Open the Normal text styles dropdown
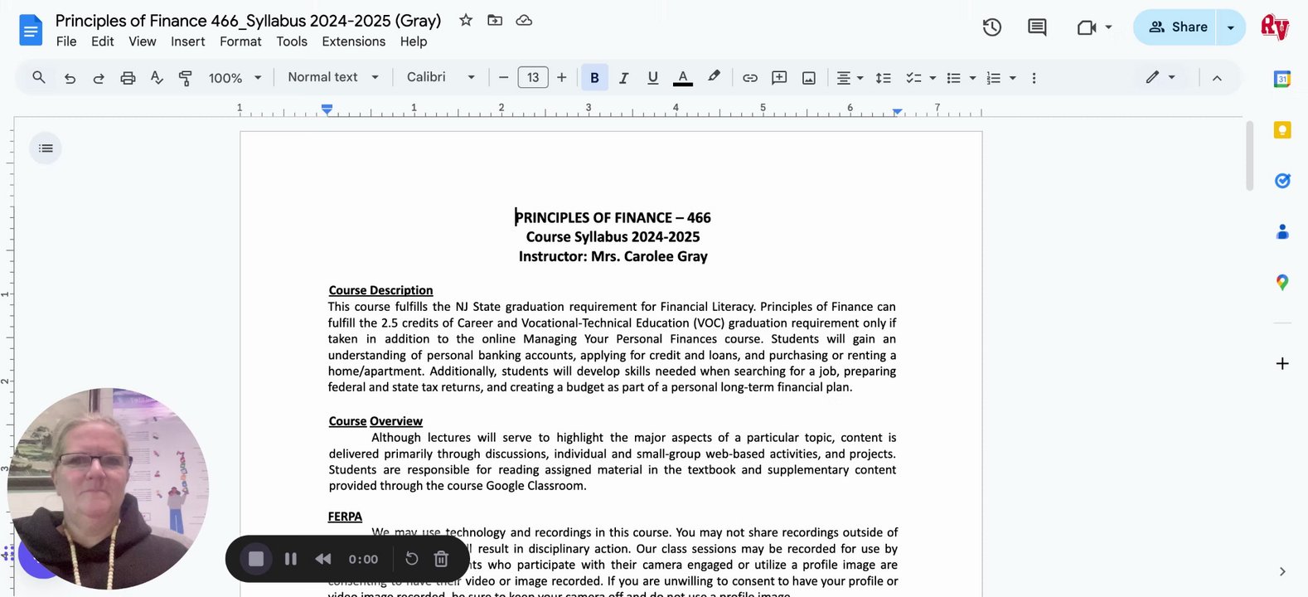 333,77
